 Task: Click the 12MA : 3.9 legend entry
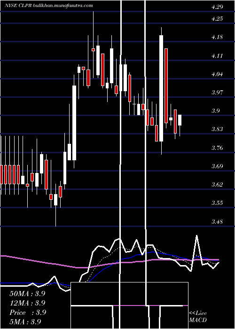(27, 303)
